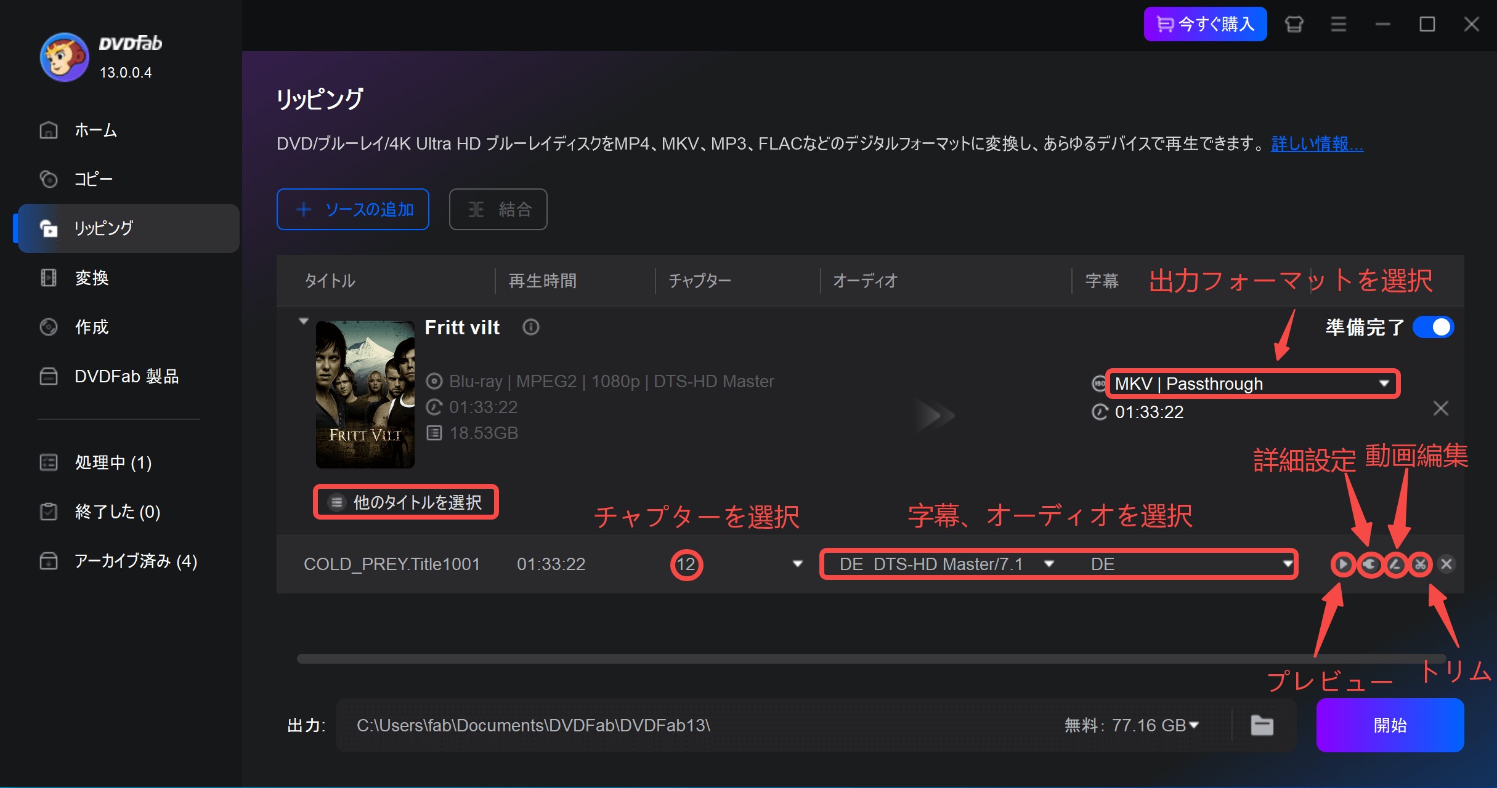Click the output duration 01:33:22 under MKV

coord(1149,412)
